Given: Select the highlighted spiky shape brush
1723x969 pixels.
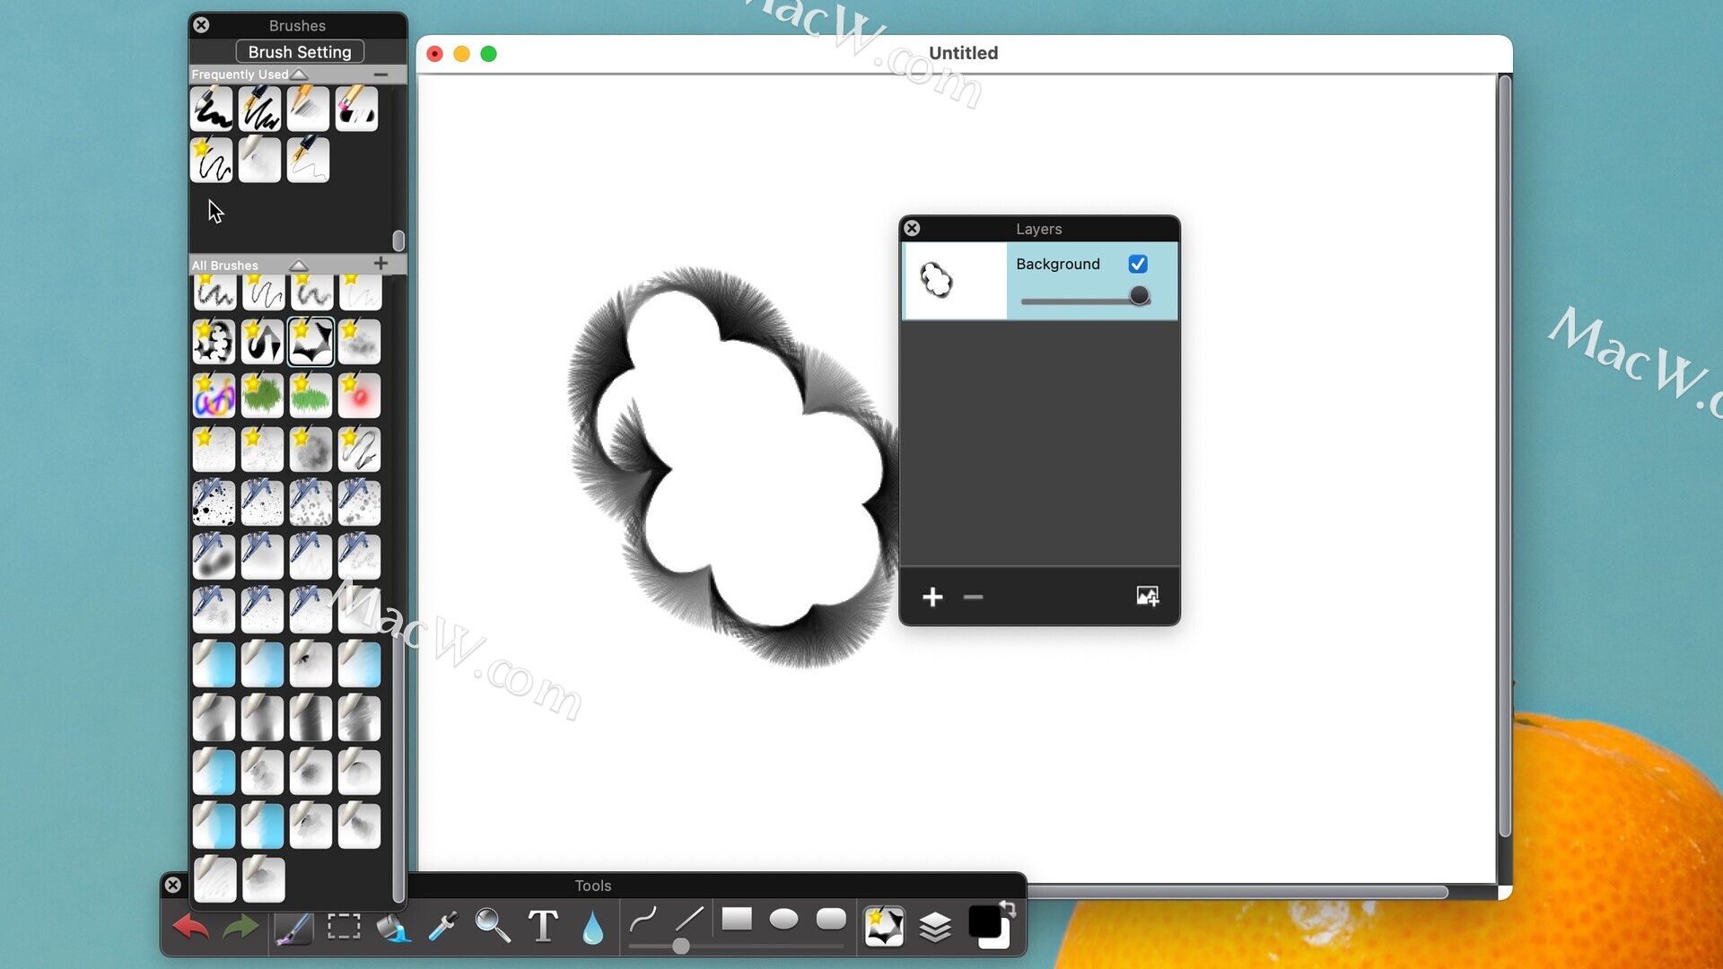Looking at the screenshot, I should point(310,342).
